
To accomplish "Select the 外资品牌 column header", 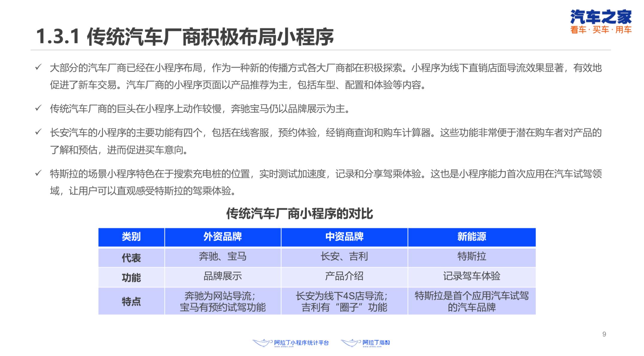I will pyautogui.click(x=222, y=237).
